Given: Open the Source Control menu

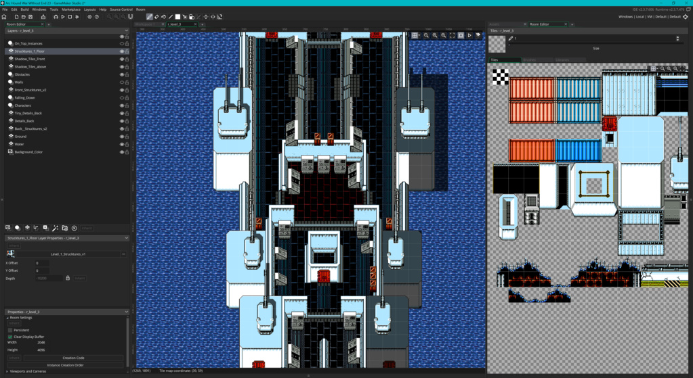Looking at the screenshot, I should point(121,9).
